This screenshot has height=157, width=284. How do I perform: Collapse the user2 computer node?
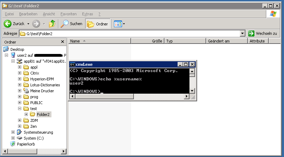7,55
